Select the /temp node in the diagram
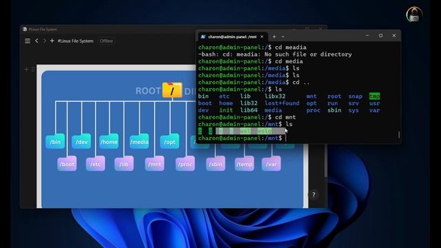441x248 pixels. [245, 164]
